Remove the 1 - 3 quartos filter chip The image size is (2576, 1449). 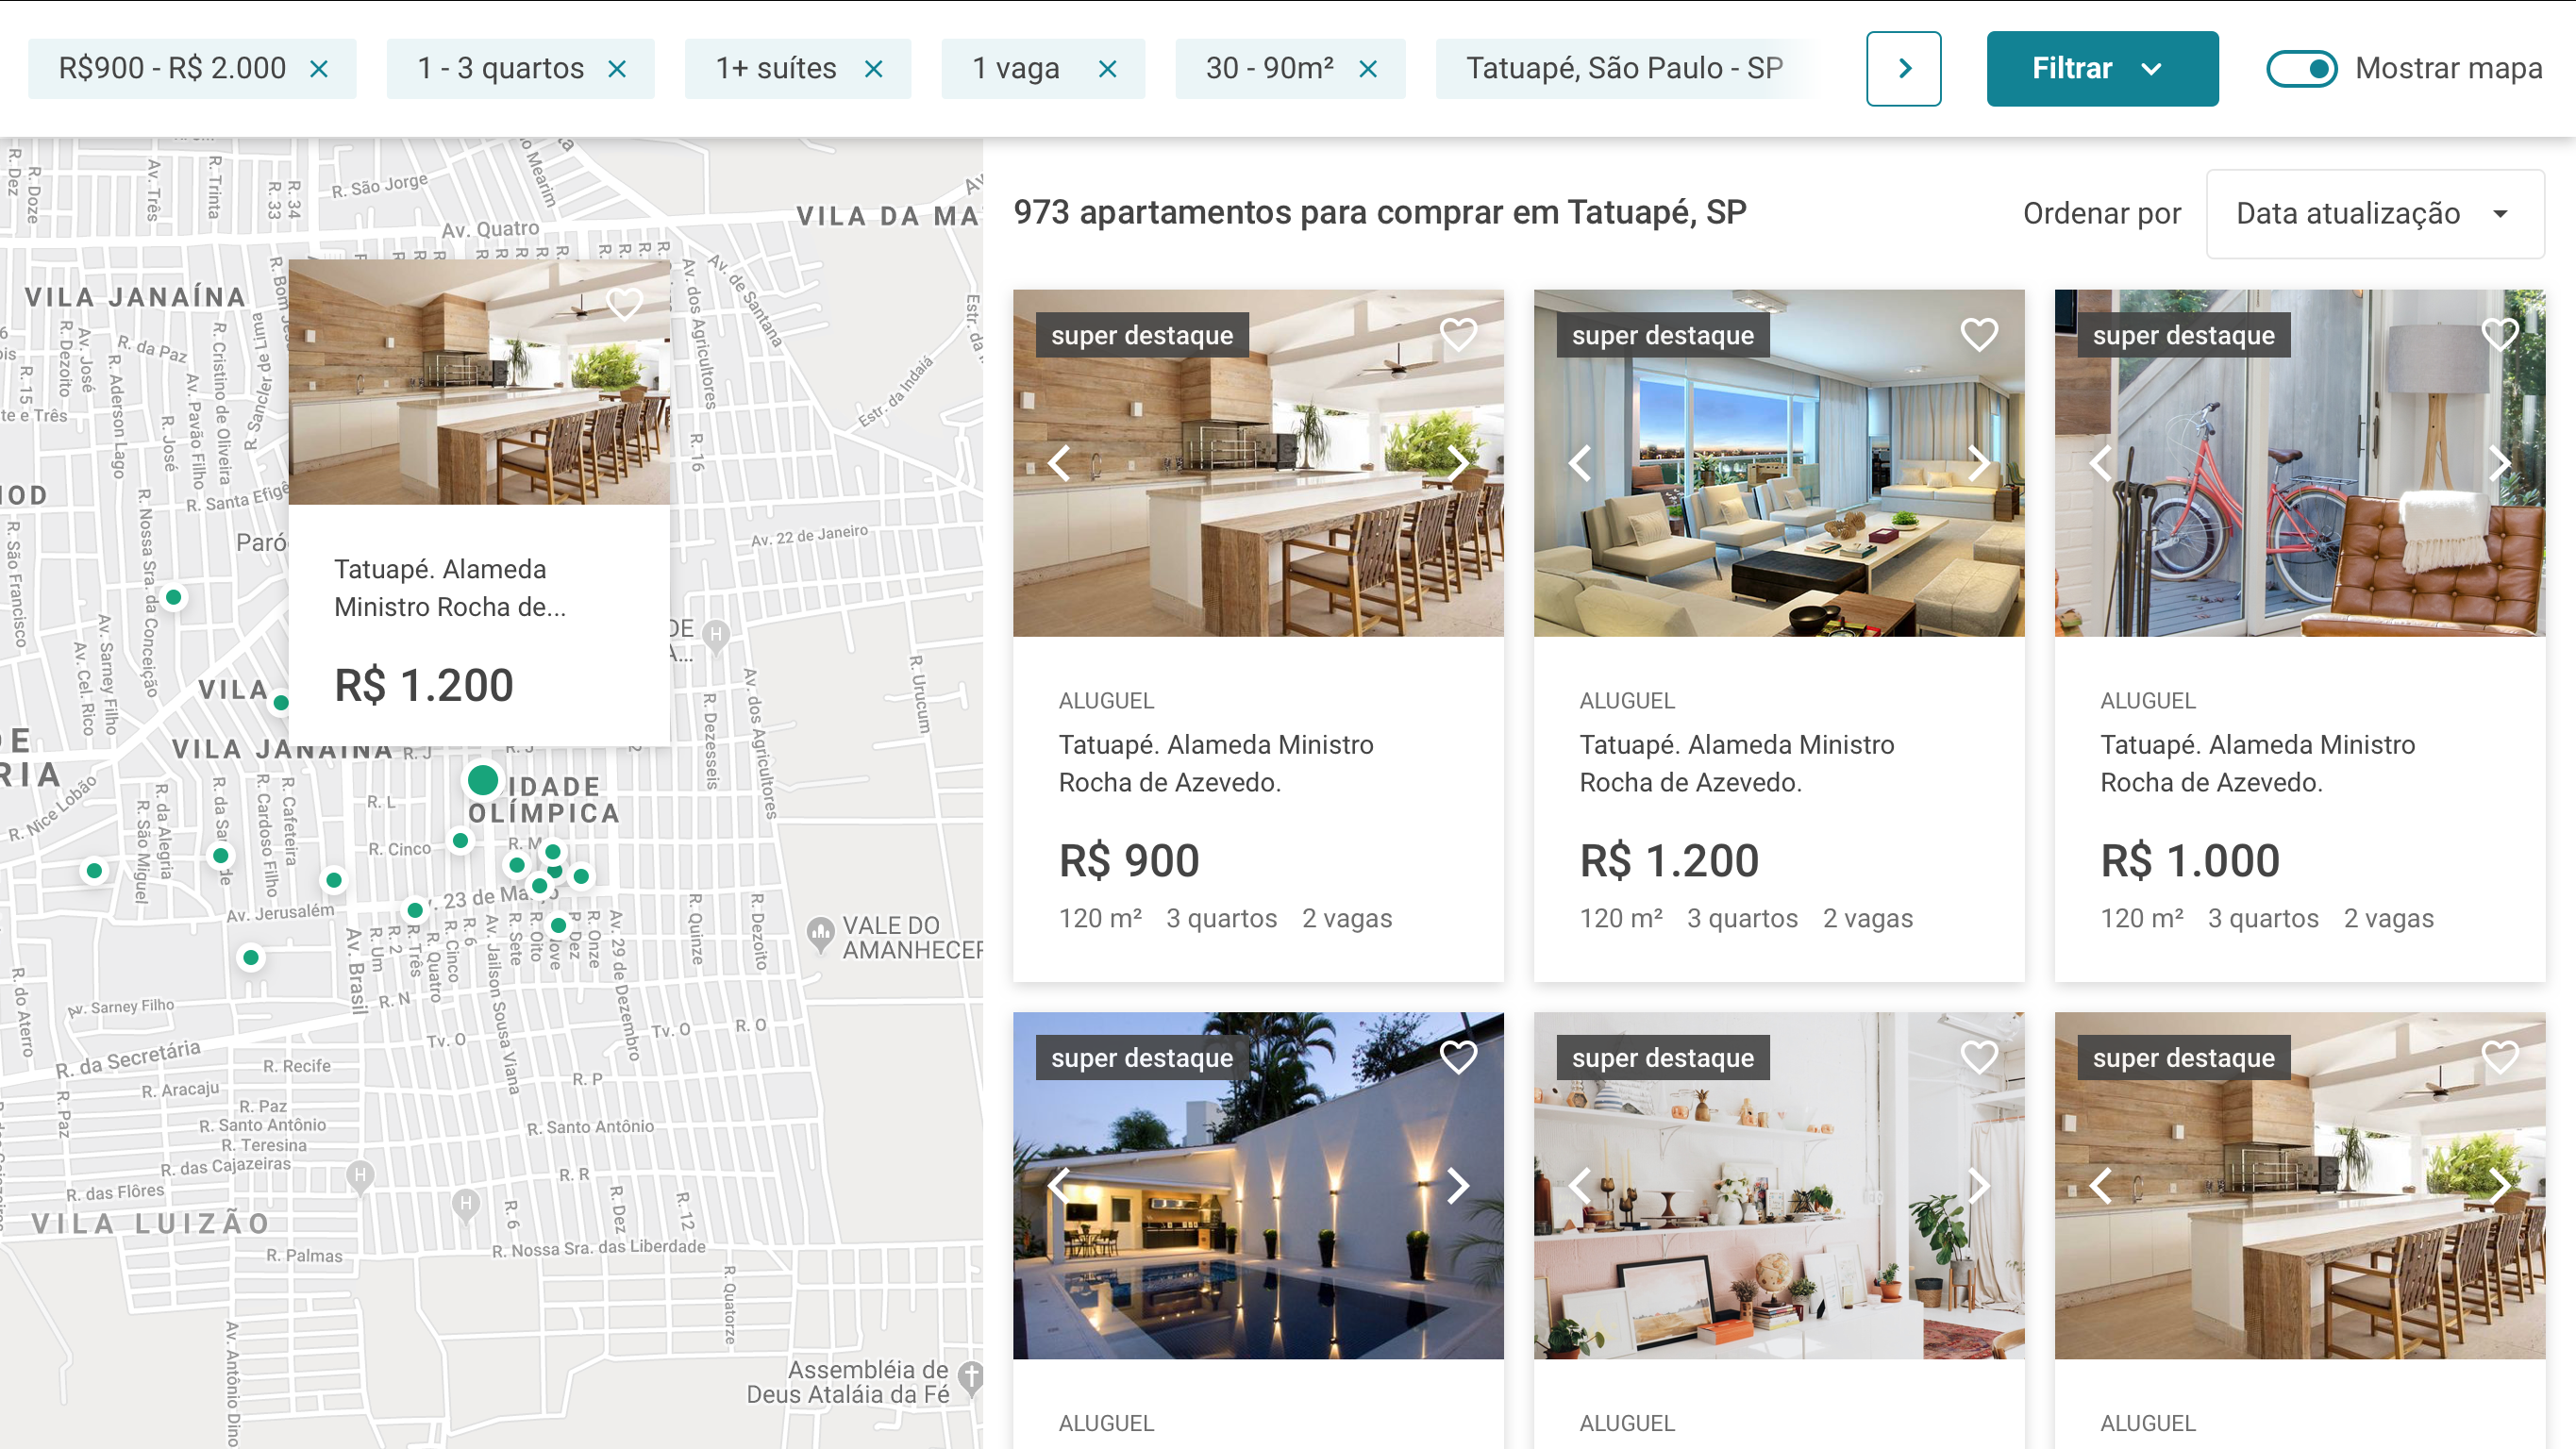617,69
